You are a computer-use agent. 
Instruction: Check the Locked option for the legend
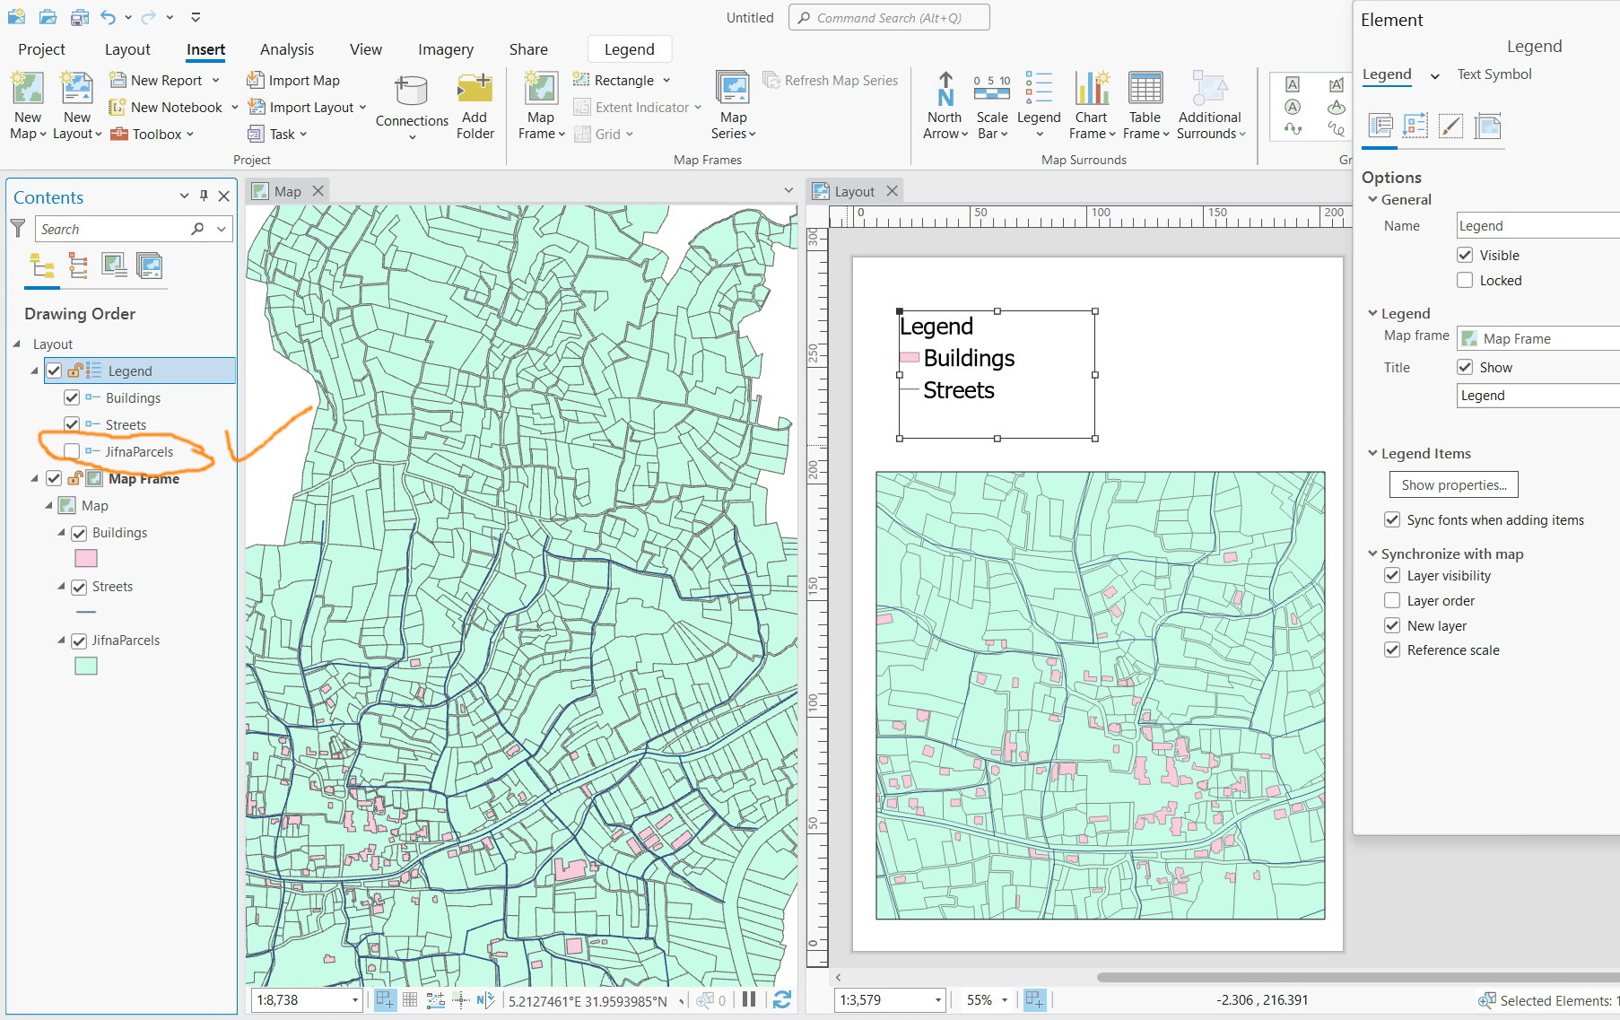click(1465, 280)
